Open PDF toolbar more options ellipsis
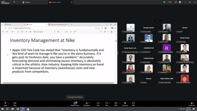 [115, 32]
